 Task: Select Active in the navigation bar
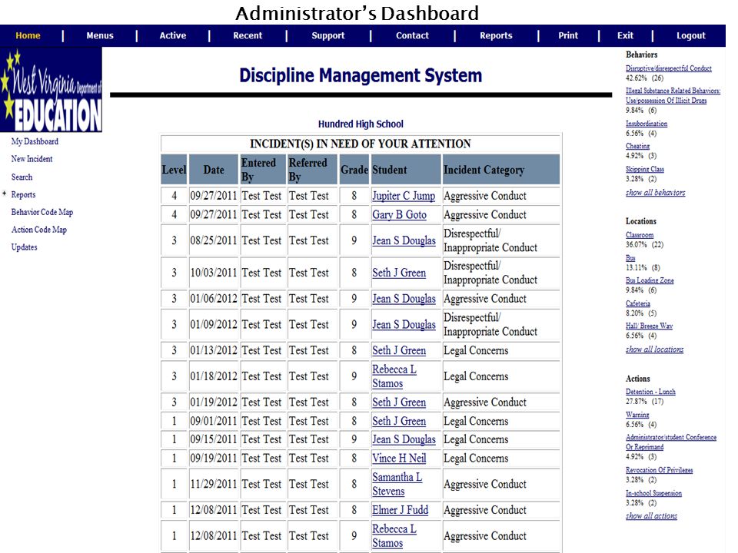pyautogui.click(x=173, y=36)
